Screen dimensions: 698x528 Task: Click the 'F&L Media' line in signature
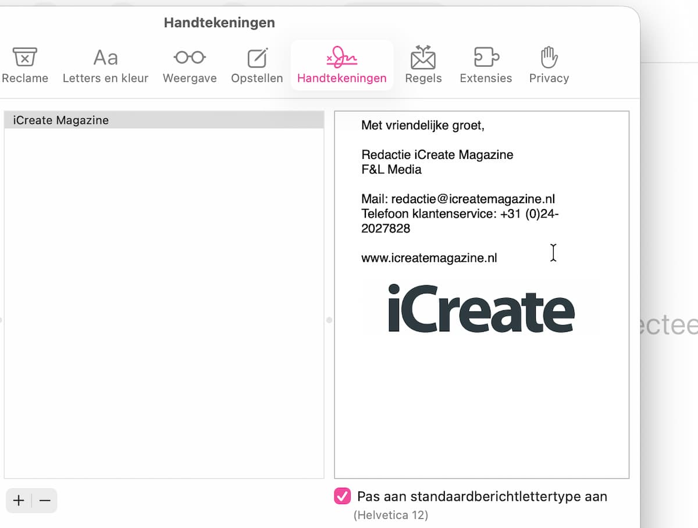pos(391,169)
